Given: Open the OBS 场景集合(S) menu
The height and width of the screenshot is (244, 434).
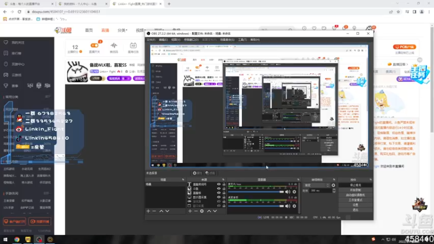Looking at the screenshot, I should point(227,40).
